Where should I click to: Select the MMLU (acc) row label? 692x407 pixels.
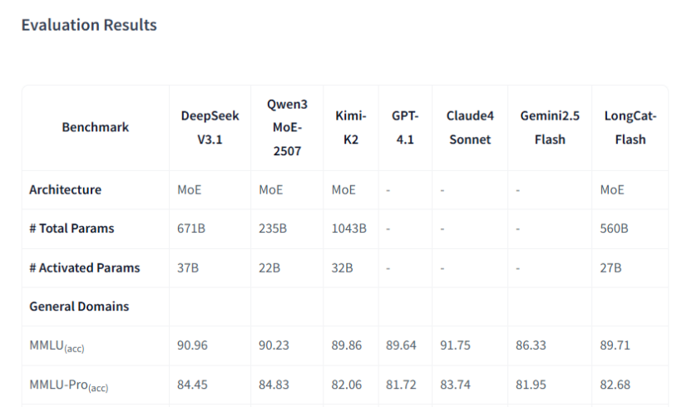pos(57,346)
